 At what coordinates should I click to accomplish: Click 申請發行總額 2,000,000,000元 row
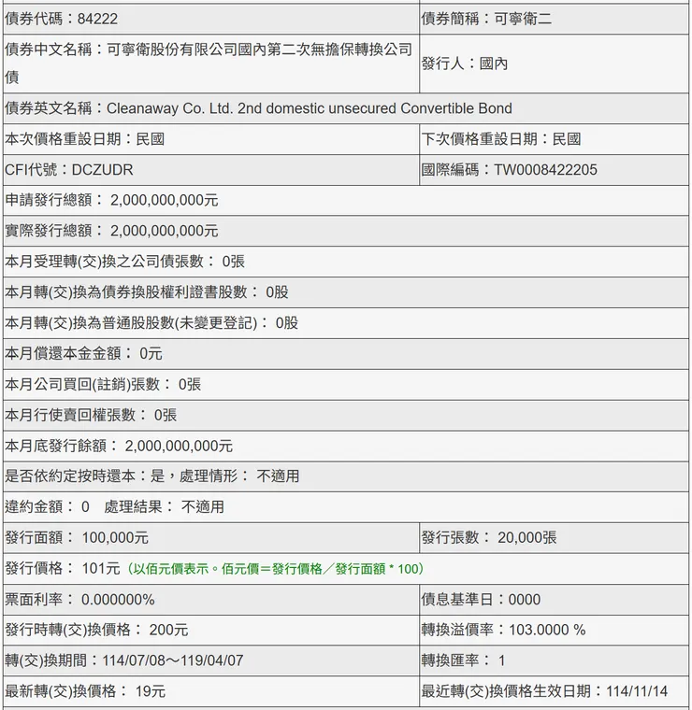click(346, 200)
